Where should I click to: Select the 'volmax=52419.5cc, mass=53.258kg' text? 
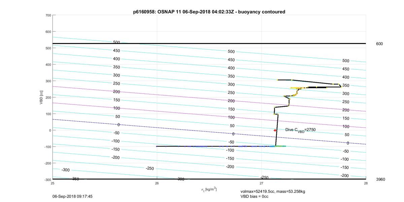(x=273, y=191)
